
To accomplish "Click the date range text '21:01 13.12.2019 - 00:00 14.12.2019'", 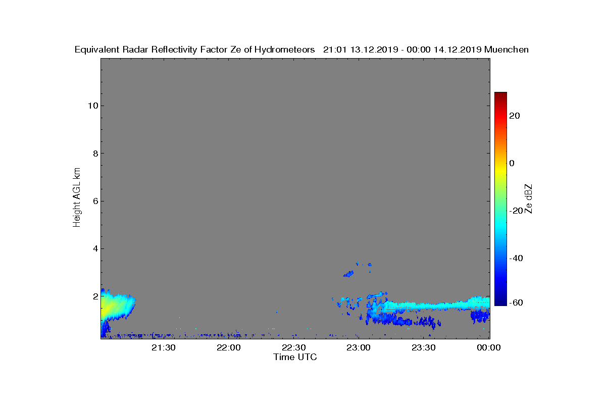I will [402, 49].
